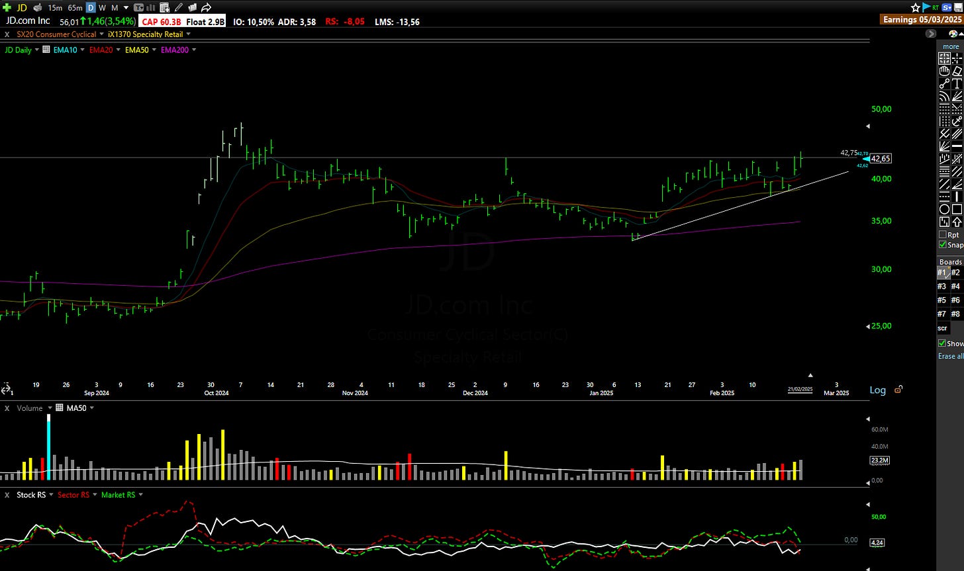Switch to board #3
The height and width of the screenshot is (571, 964).
coord(942,286)
